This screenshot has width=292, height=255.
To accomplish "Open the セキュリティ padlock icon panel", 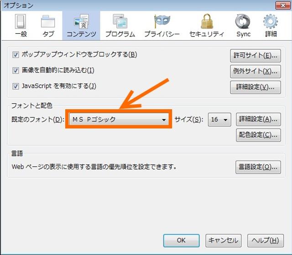I will coord(207,26).
